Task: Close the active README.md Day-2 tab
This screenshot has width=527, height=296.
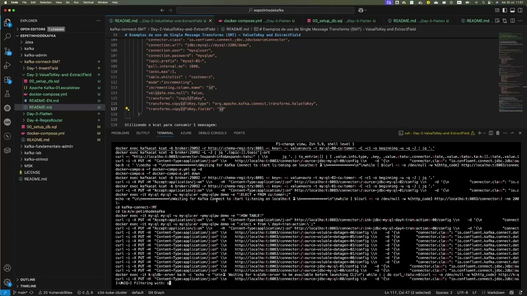Action: [x=210, y=21]
